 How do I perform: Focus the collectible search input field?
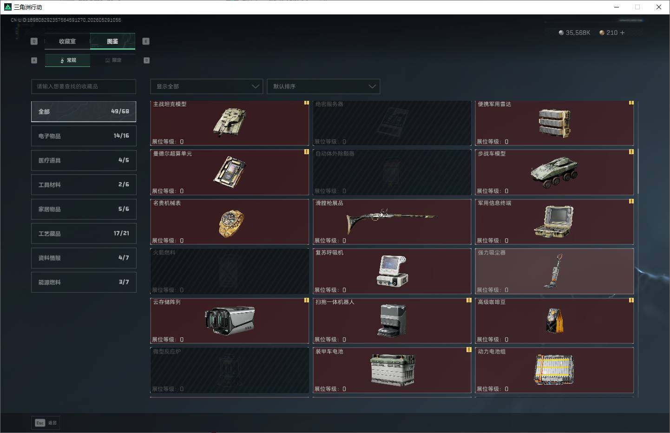(84, 86)
